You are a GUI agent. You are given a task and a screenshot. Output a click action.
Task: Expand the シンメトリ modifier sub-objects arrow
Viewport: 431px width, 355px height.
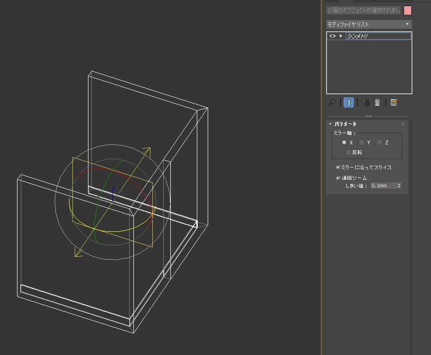click(341, 36)
